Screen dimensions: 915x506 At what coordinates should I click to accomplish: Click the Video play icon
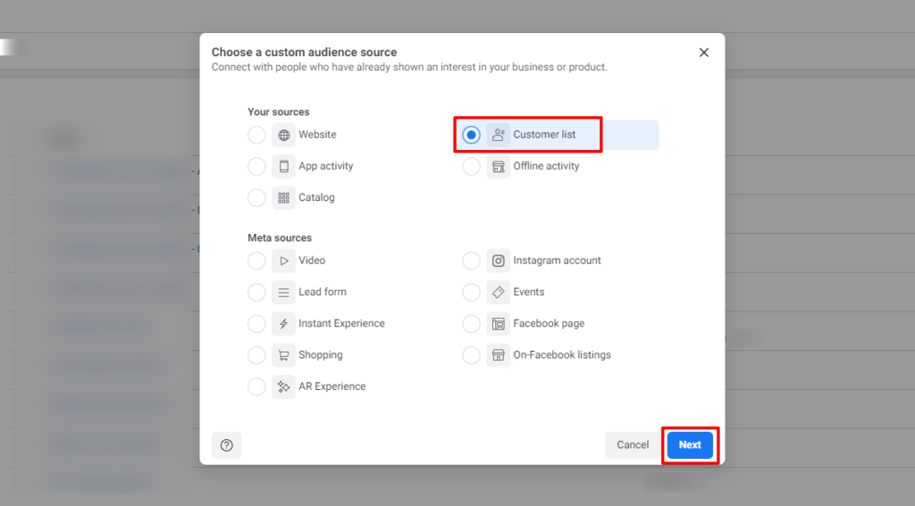click(283, 261)
